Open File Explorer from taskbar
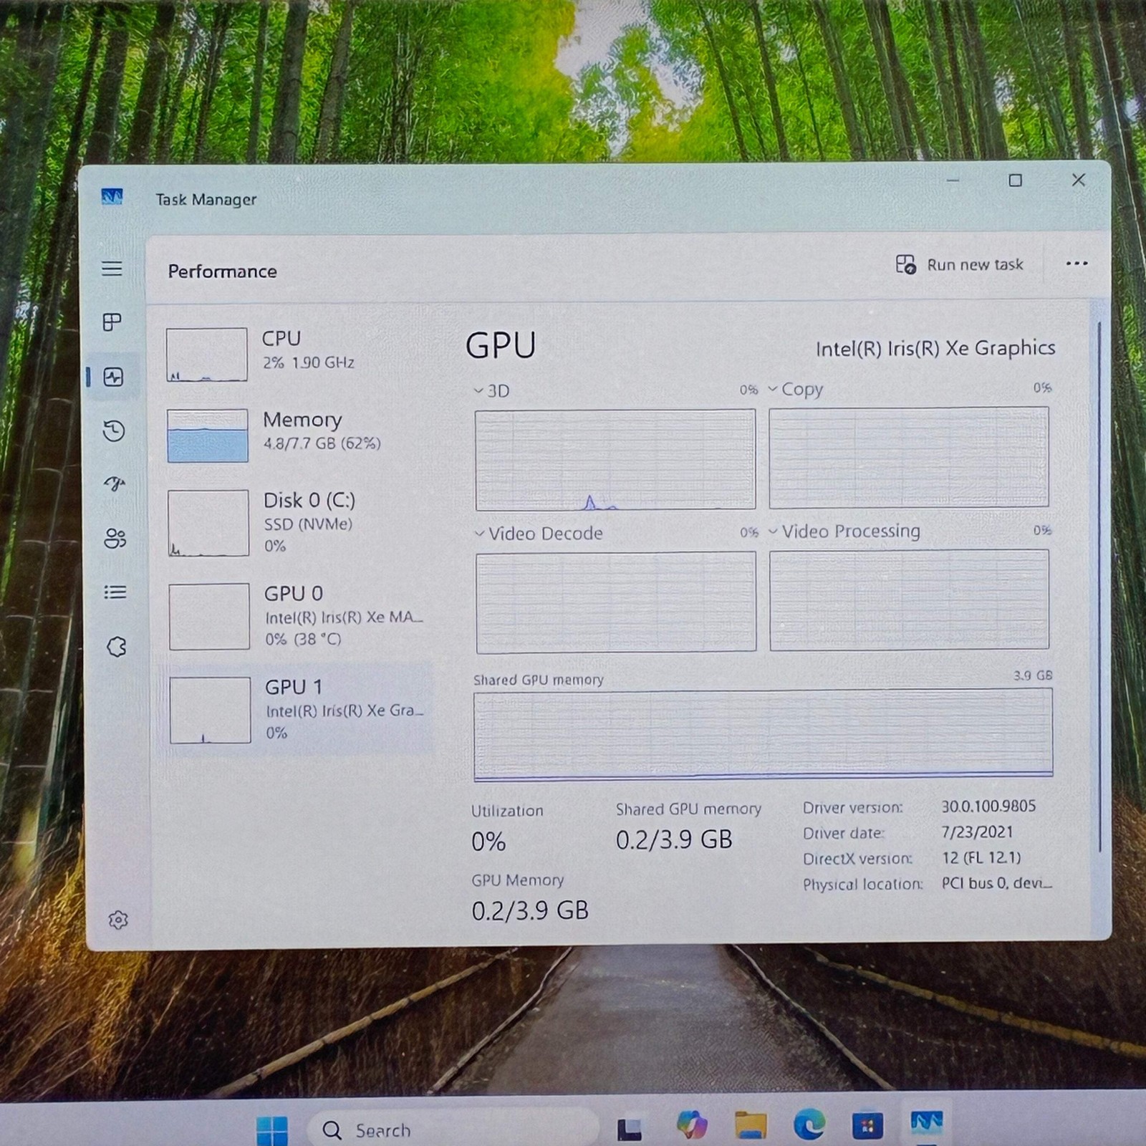Screen dimensions: 1146x1146 pyautogui.click(x=751, y=1125)
